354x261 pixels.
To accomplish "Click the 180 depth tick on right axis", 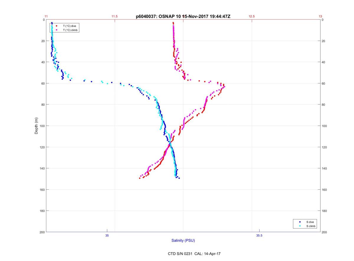I will click(x=324, y=211).
